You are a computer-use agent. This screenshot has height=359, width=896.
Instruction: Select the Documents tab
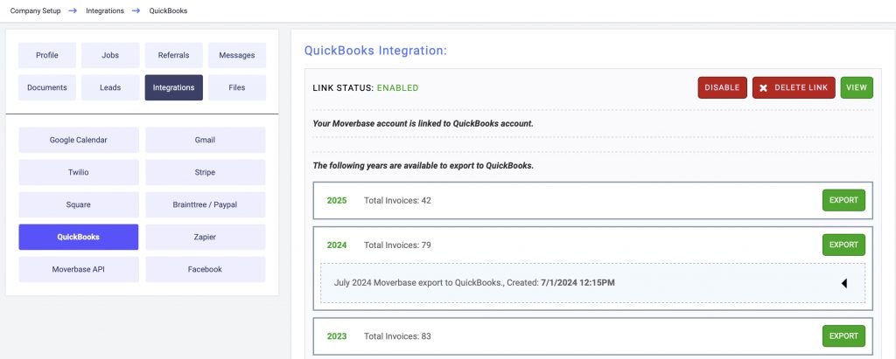(x=47, y=87)
